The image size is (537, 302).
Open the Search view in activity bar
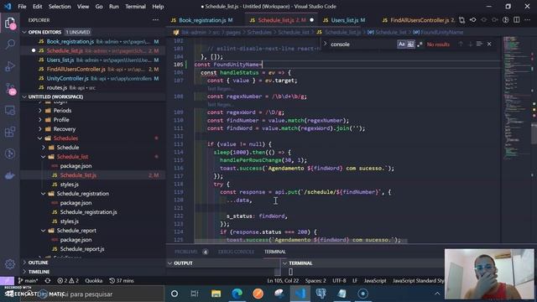click(x=10, y=44)
